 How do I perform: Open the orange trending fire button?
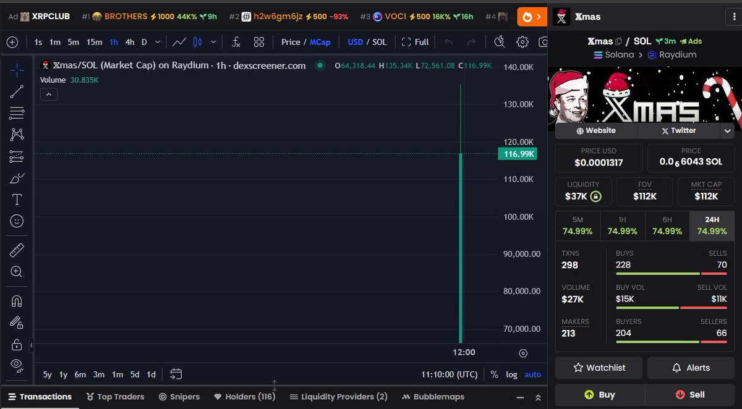tap(532, 17)
